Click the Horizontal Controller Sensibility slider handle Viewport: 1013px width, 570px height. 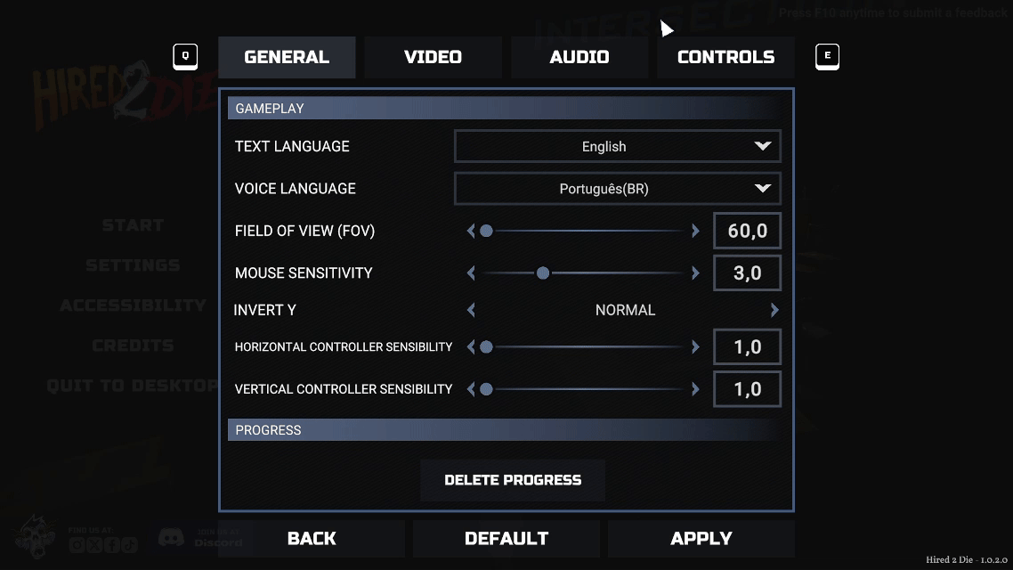click(487, 347)
